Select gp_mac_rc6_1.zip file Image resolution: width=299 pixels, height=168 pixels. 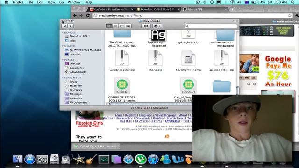coord(221,58)
